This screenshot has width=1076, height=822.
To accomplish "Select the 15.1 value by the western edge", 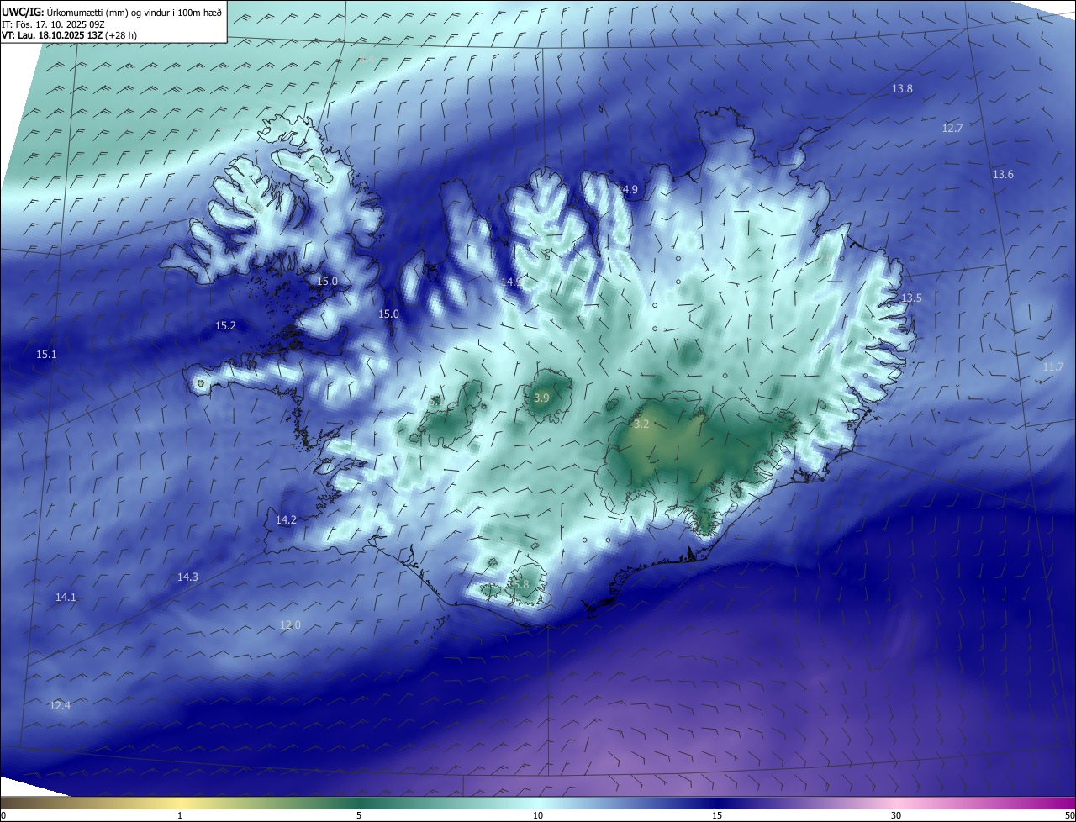I will point(46,355).
